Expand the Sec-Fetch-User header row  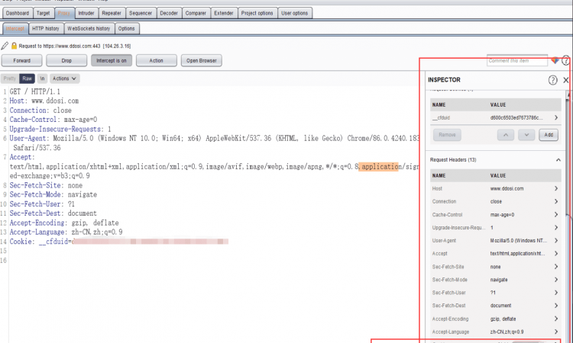556,293
